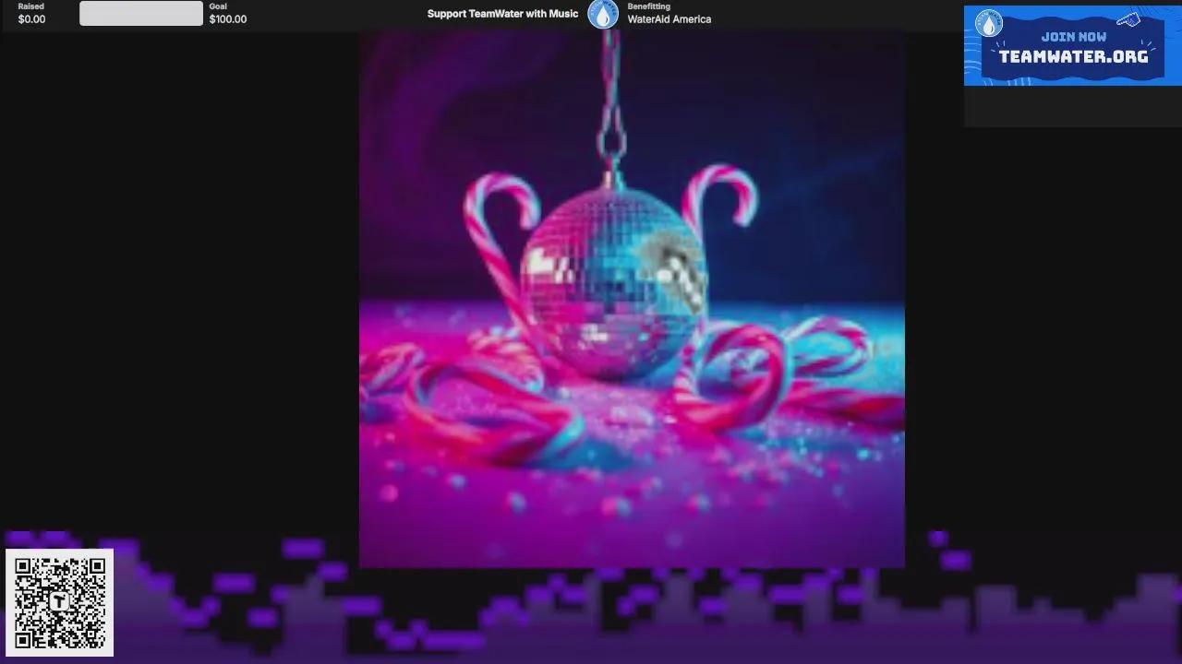Screen dimensions: 1182x664
Task: Click the 'Support TeamWater with Music' text
Action: (502, 14)
